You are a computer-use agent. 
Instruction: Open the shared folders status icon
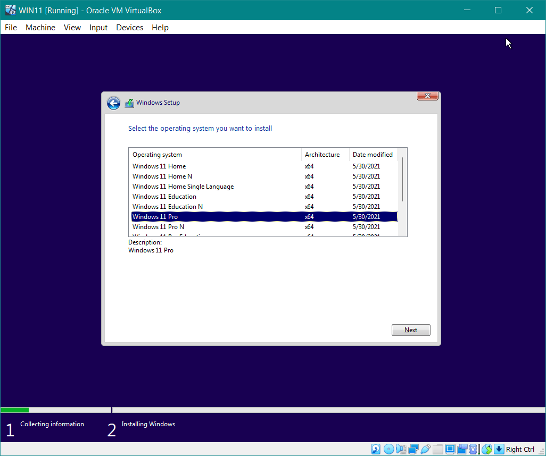pos(437,449)
